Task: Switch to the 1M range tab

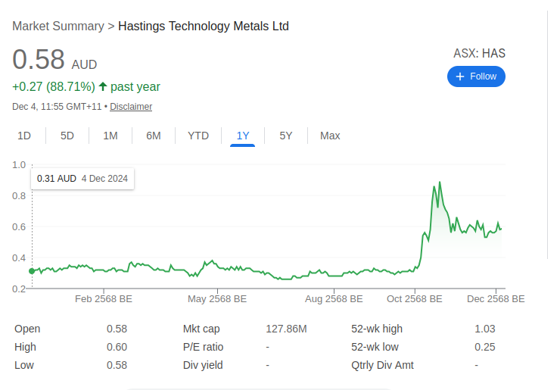Action: tap(110, 136)
